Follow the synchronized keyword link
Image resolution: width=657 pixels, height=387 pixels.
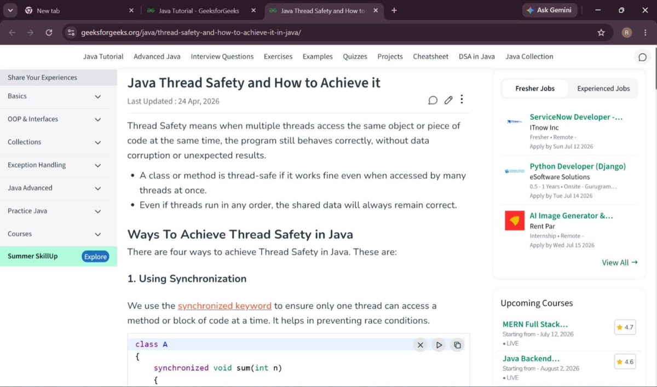pos(224,306)
